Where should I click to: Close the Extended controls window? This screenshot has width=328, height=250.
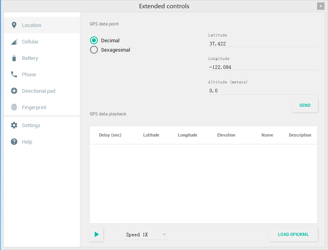point(321,6)
